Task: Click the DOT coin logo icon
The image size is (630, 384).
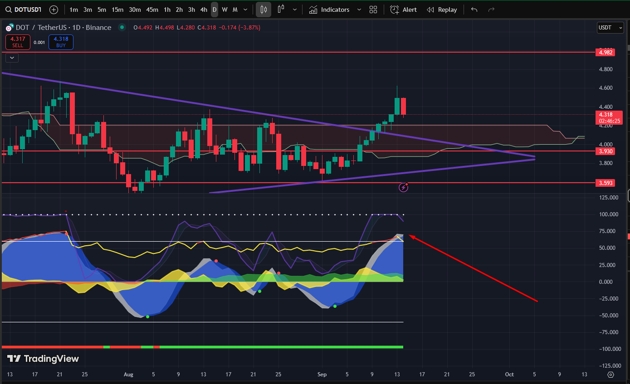Action: [9, 28]
